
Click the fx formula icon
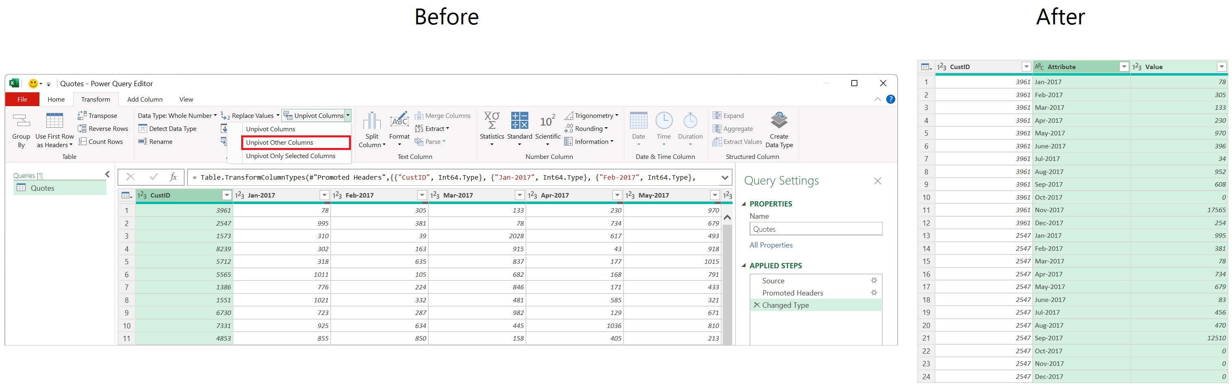(174, 177)
